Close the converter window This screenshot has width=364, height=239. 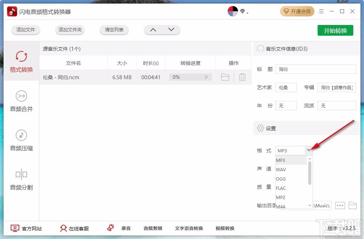click(352, 11)
